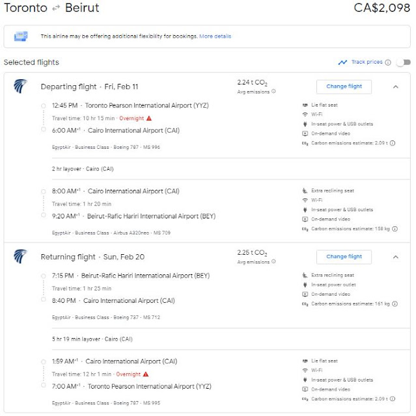Screen dimensions: 416x416
Task: Click the Track prices trend line icon
Action: [342, 62]
